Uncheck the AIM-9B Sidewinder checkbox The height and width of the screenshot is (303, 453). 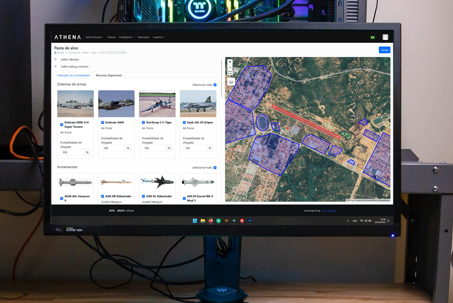pyautogui.click(x=103, y=196)
